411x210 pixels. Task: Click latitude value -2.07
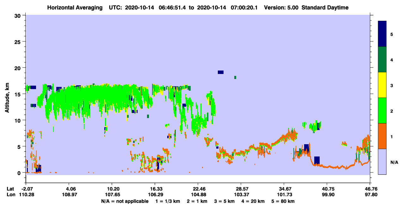[26, 189]
